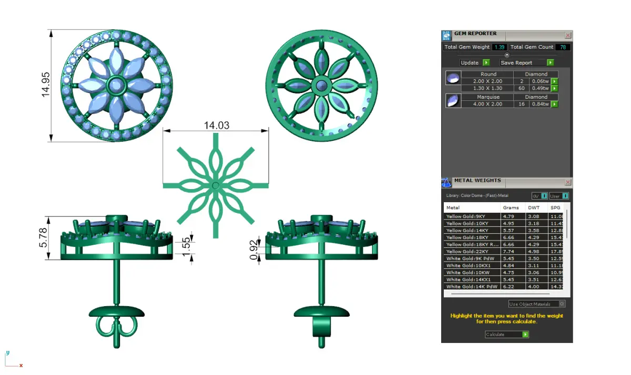Close the Gem Reporter panel
The width and height of the screenshot is (631, 375).
[x=568, y=35]
